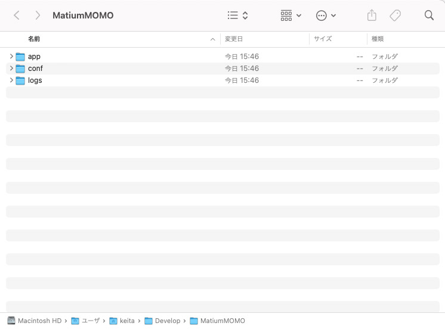Jump to Develop folder in path bar
445x329 pixels.
point(162,321)
